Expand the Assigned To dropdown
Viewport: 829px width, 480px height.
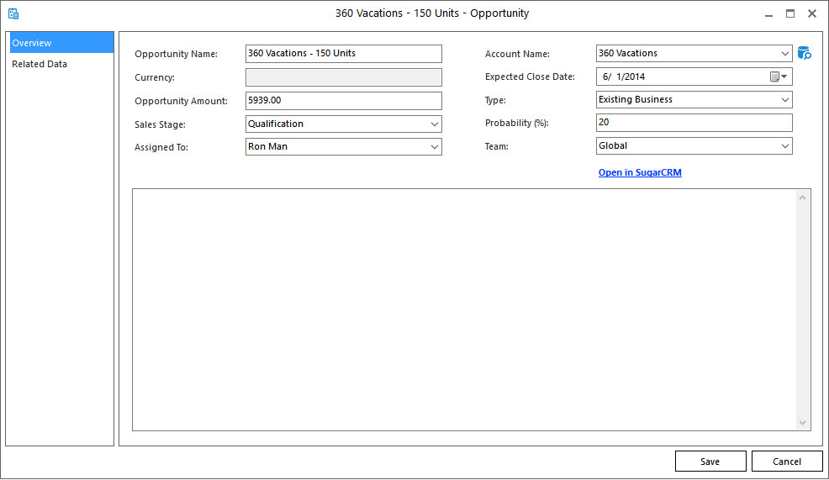coord(434,147)
